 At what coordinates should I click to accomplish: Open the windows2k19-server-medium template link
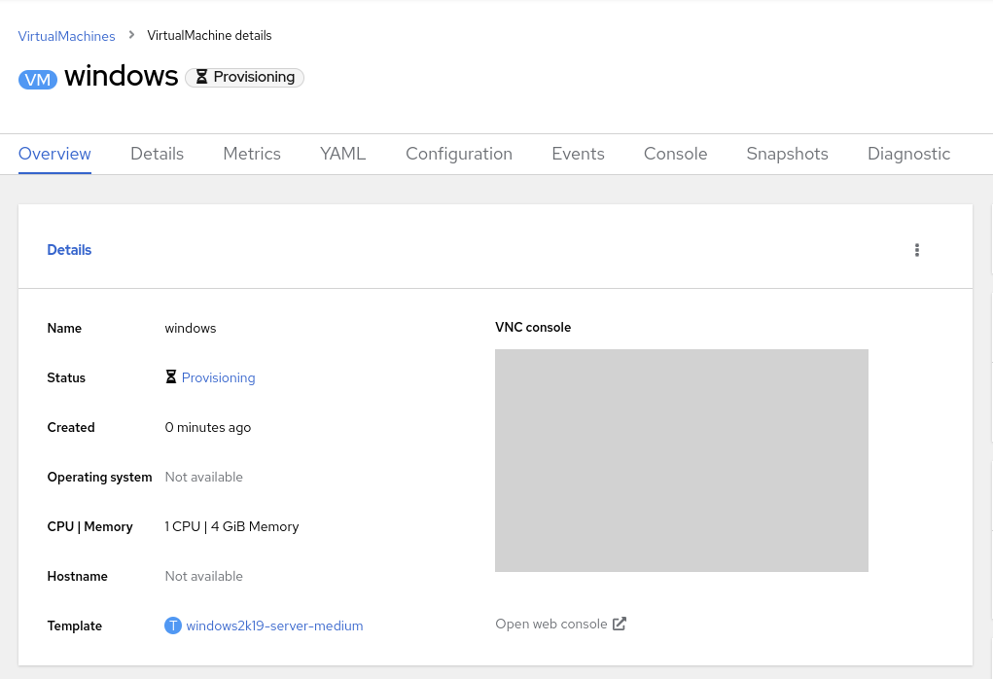pyautogui.click(x=274, y=625)
